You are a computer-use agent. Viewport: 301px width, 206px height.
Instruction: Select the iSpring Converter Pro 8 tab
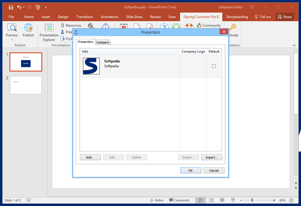(201, 17)
